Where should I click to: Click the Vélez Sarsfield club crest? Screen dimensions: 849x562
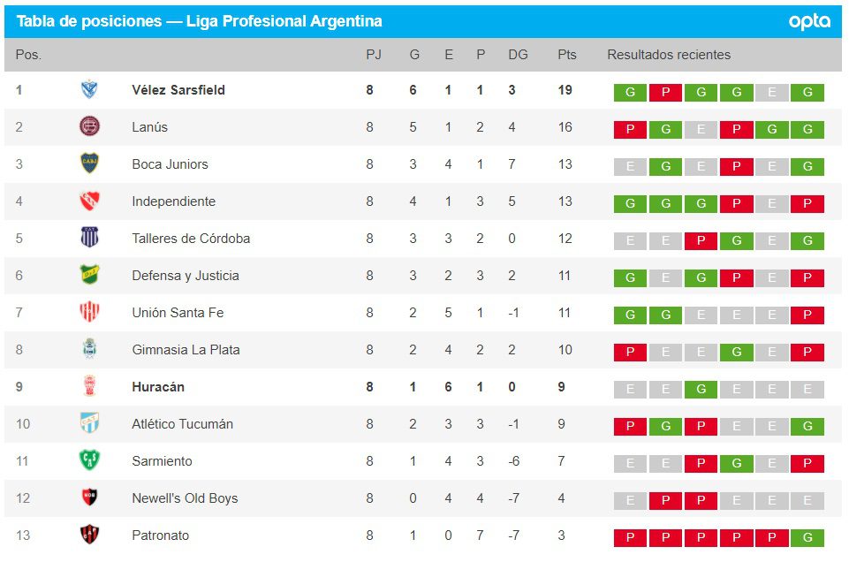[89, 90]
